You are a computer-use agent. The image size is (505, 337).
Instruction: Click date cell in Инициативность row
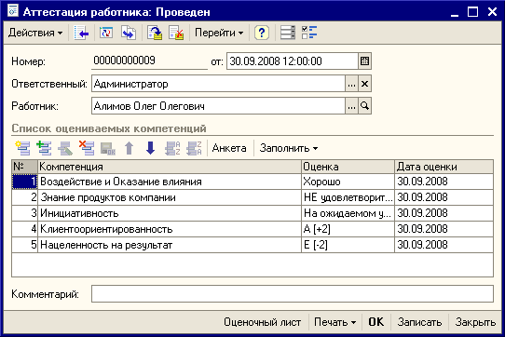(x=444, y=213)
